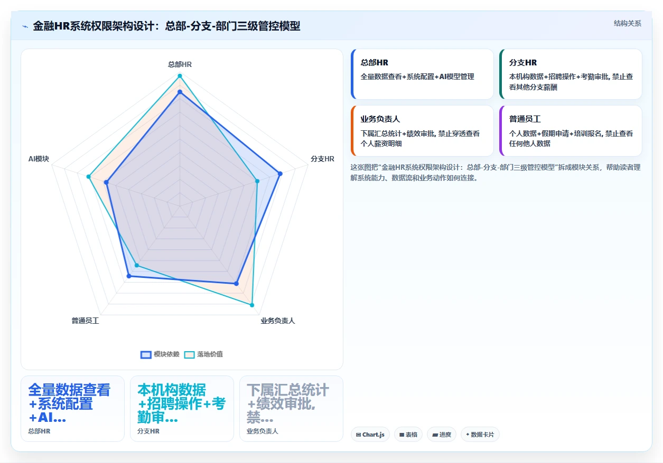Screen dimensions: 663x463
Task: Open the 业务负责人 permission card heading
Action: click(380, 119)
